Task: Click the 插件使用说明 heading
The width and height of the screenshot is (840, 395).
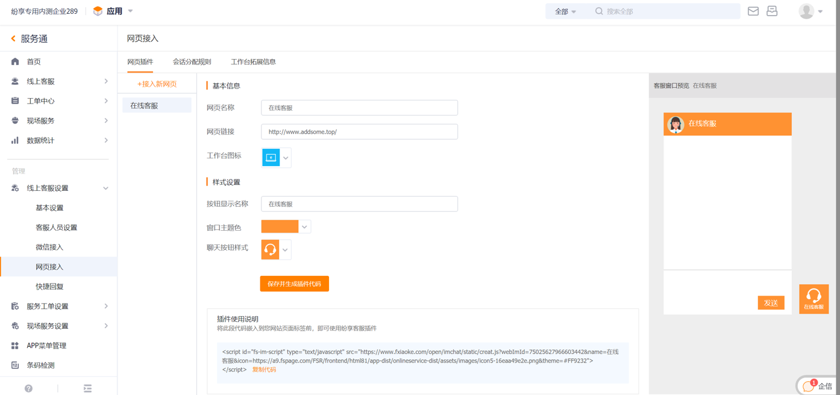Action: pos(237,319)
